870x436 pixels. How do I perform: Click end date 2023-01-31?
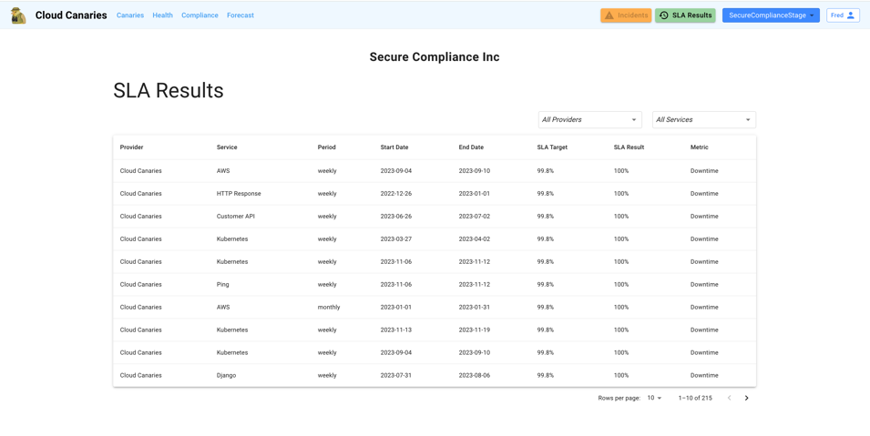pyautogui.click(x=475, y=308)
